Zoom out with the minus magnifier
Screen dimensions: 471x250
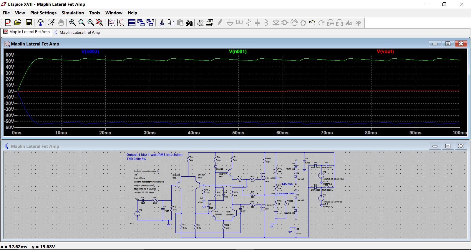[91, 23]
